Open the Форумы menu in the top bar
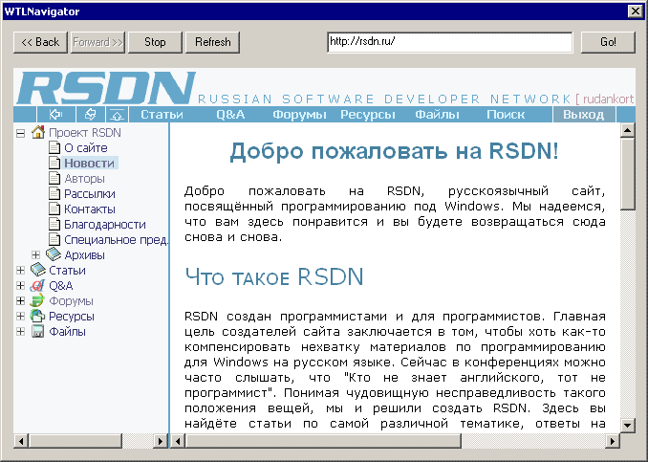Viewport: 648px width, 462px height. (x=299, y=115)
